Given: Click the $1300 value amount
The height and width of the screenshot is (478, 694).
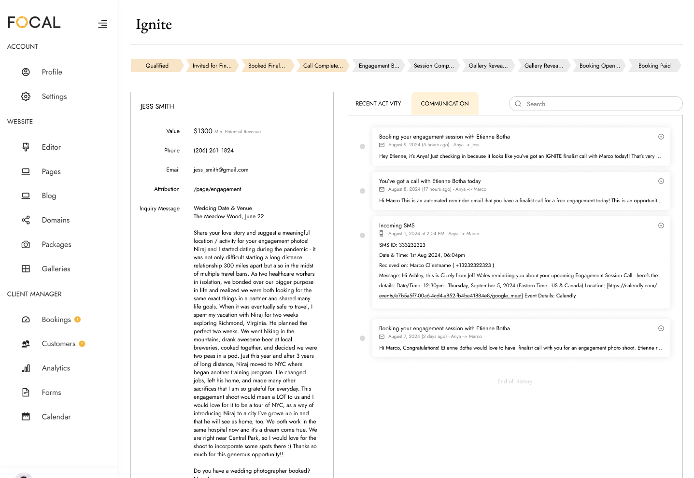Looking at the screenshot, I should tap(203, 131).
